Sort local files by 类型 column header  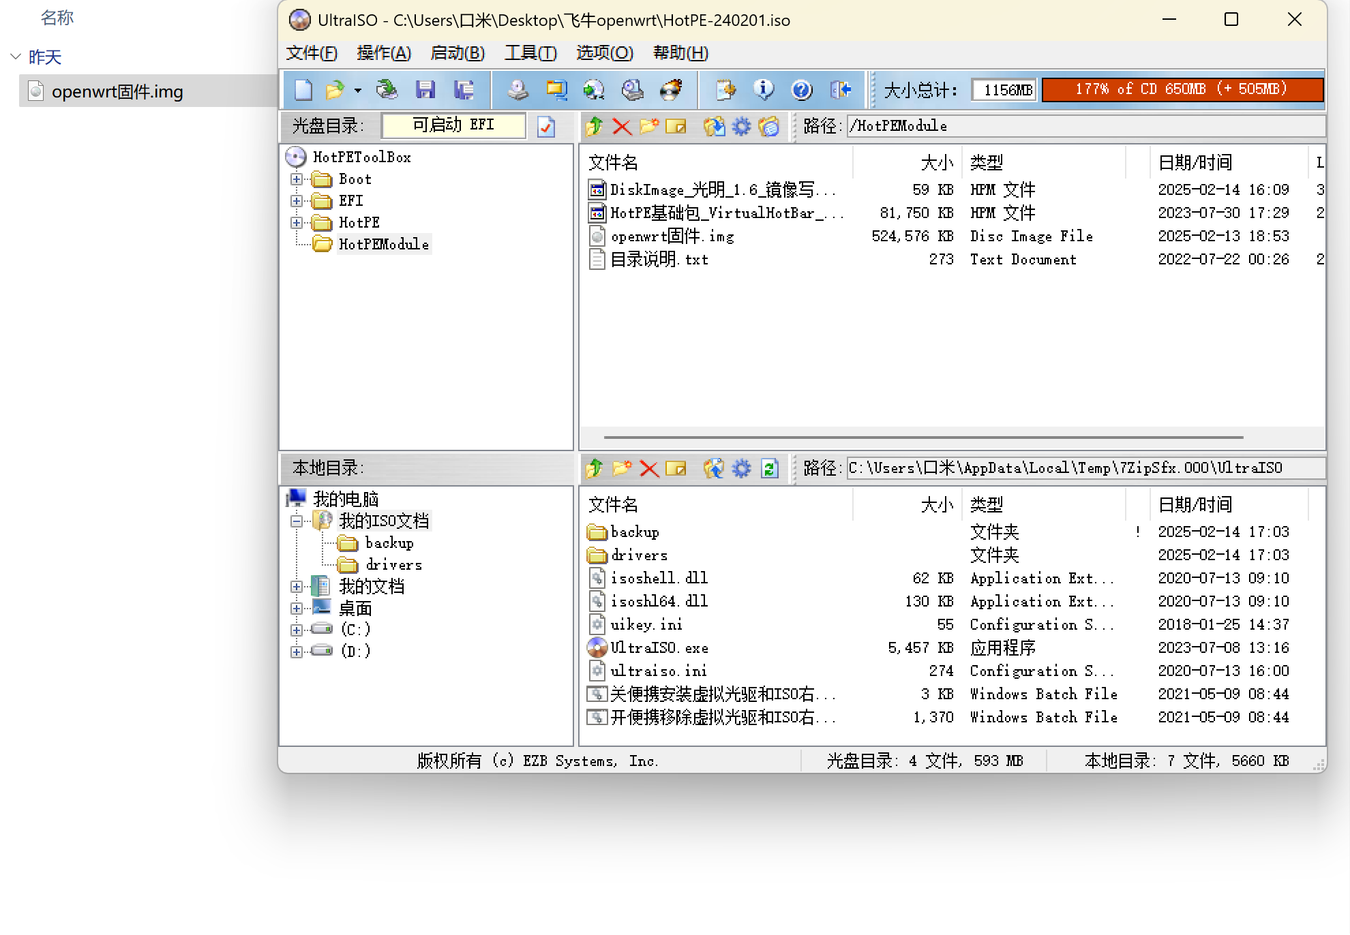1043,505
